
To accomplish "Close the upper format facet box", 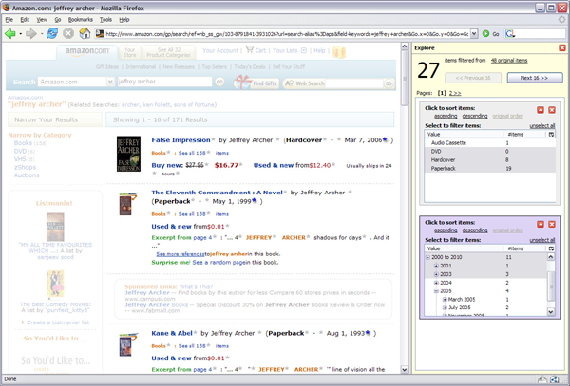I will coord(552,111).
